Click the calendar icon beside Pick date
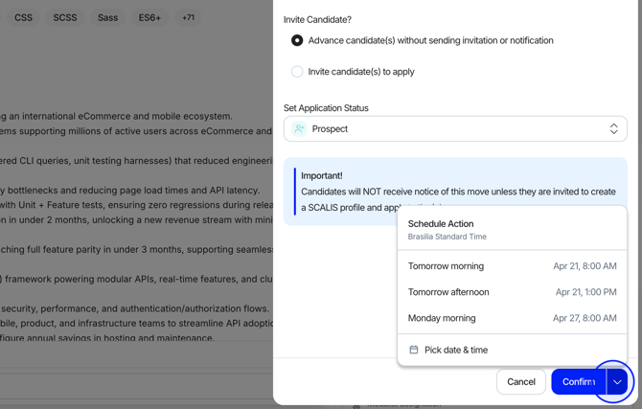Screen dimensions: 642x409 tap(414, 350)
